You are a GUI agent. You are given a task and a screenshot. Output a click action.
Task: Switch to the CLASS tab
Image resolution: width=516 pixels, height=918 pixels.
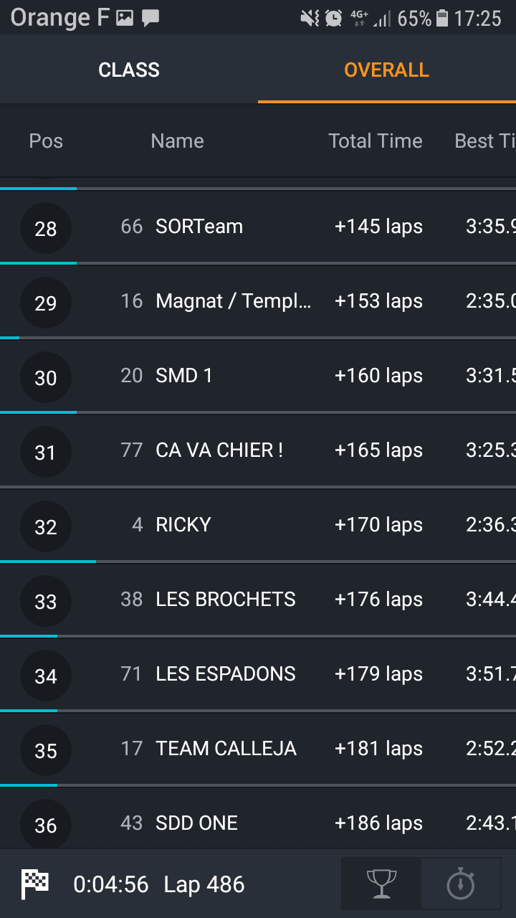(129, 70)
